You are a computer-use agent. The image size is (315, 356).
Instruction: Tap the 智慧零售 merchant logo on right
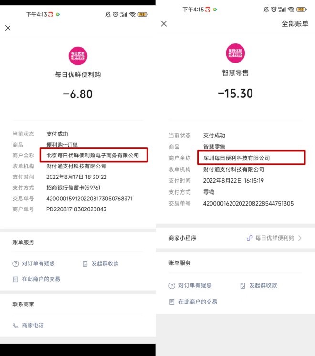tap(235, 53)
